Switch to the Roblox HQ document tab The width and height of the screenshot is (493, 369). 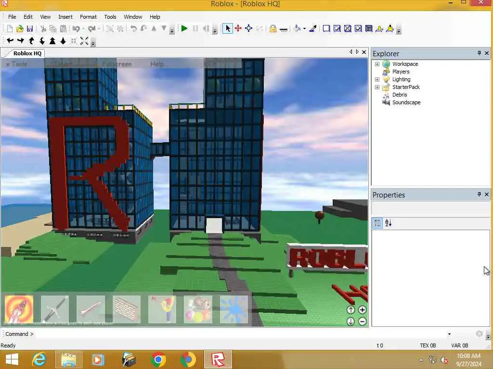(27, 53)
